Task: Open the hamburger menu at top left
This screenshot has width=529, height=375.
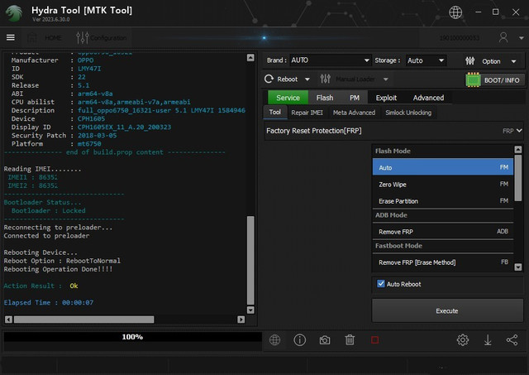Action: pos(11,37)
